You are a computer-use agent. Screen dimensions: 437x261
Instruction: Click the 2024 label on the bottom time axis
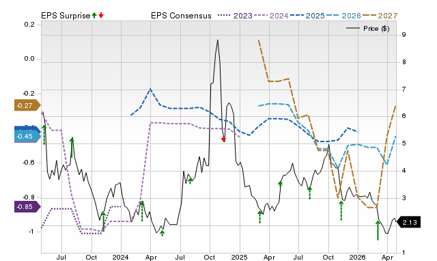[x=120, y=257]
